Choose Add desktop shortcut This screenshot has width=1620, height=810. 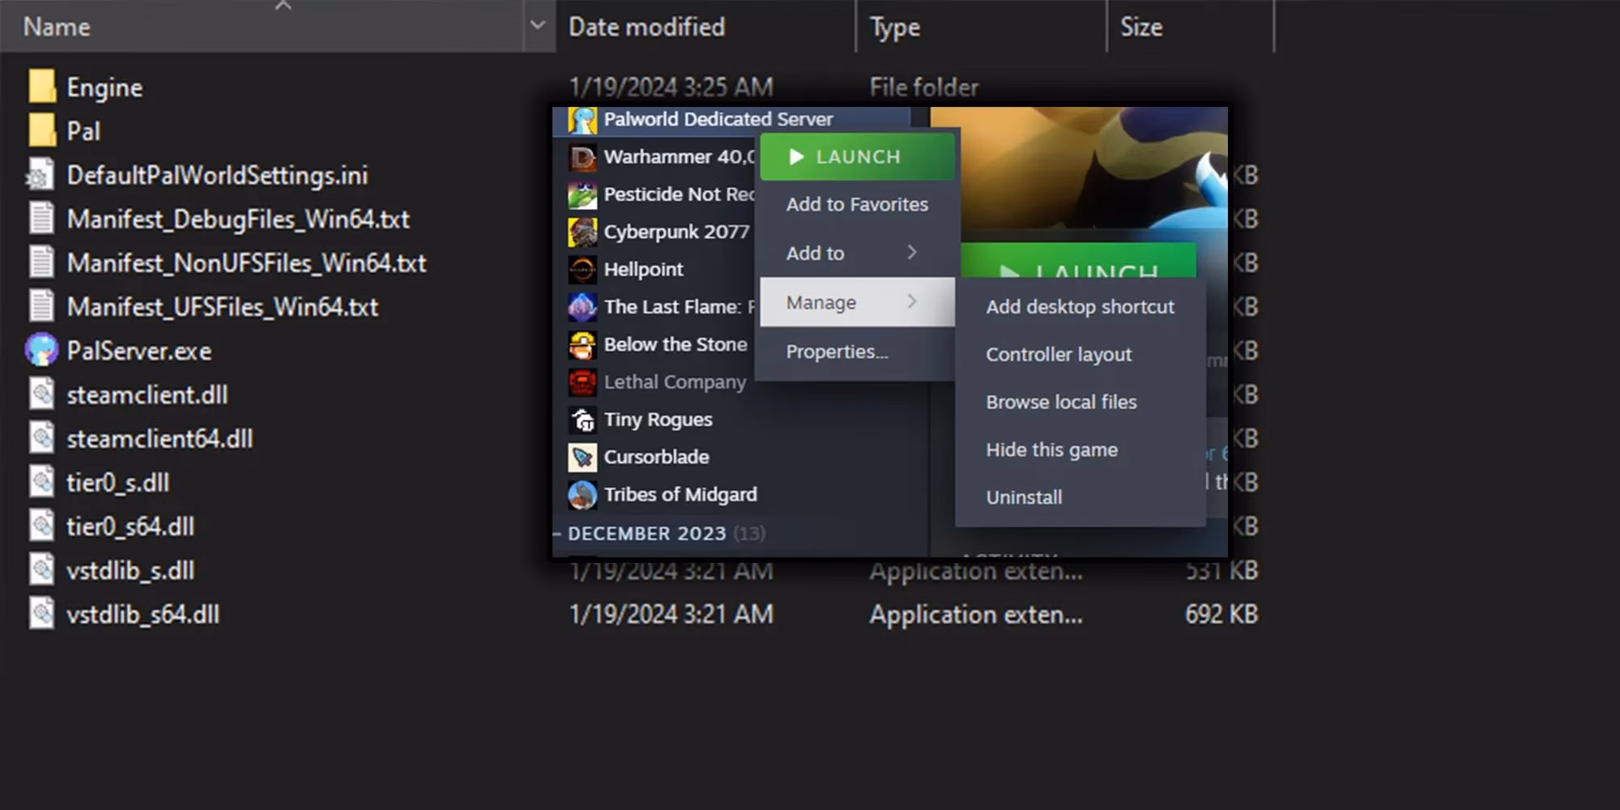tap(1080, 307)
